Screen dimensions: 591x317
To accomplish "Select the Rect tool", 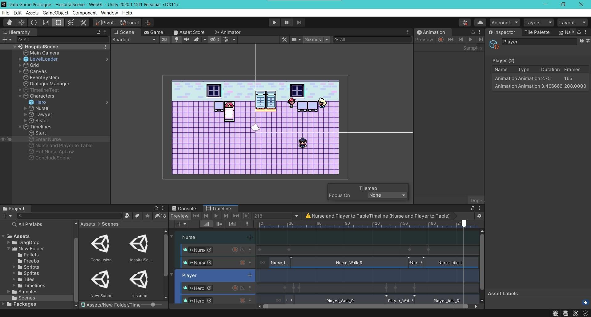I will click(x=58, y=22).
